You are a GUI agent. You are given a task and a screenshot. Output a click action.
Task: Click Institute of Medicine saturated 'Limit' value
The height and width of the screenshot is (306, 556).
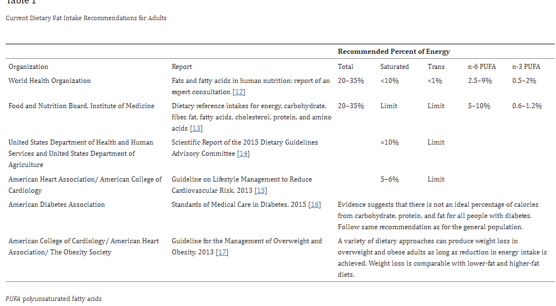pyautogui.click(x=389, y=106)
